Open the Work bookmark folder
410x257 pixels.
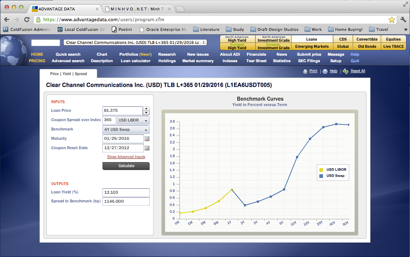tap(313, 29)
